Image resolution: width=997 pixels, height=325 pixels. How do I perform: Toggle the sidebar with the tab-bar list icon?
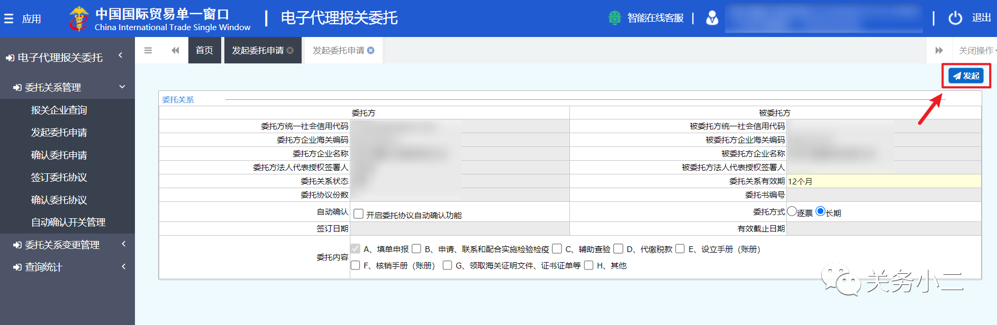coord(148,50)
